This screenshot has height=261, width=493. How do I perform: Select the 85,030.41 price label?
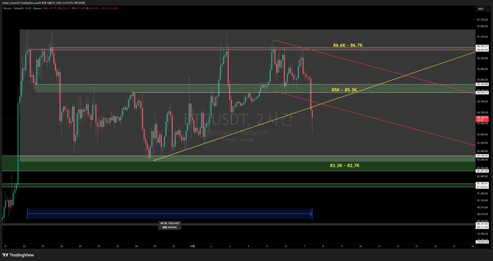(x=482, y=92)
